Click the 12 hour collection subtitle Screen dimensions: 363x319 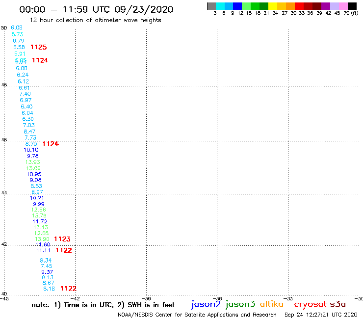[95, 21]
